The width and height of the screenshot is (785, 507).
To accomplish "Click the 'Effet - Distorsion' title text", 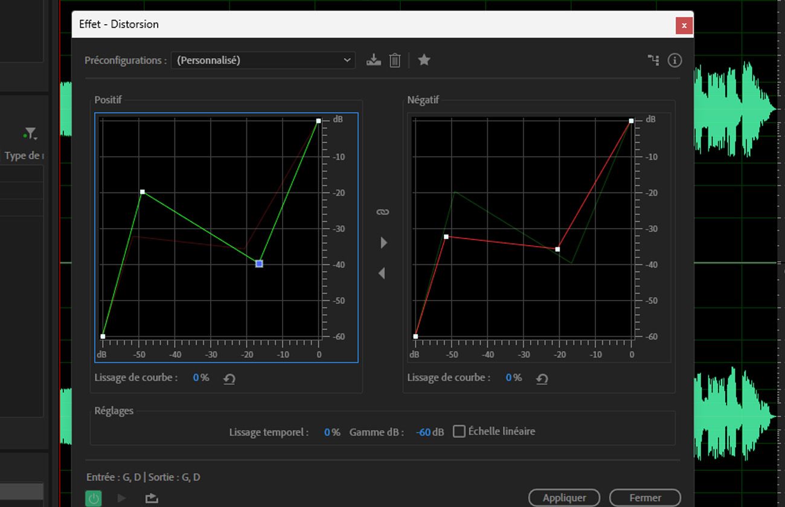I will click(x=119, y=25).
